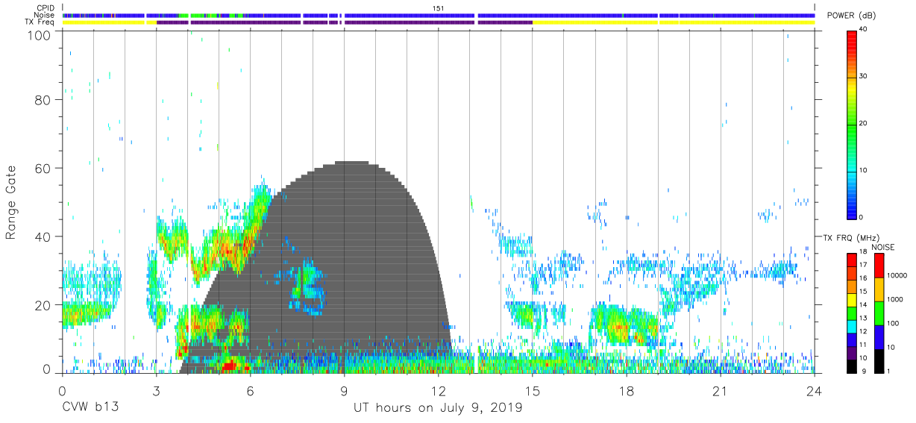Select the CVW b13 label
The width and height of the screenshot is (916, 423).
90,408
